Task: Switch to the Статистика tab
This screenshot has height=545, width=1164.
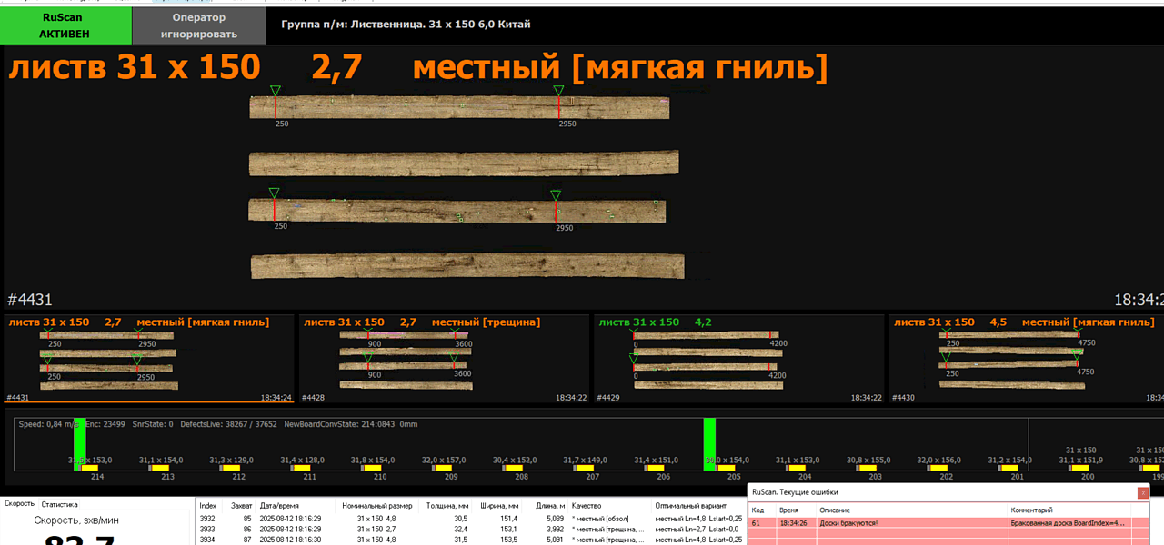Action: click(60, 504)
